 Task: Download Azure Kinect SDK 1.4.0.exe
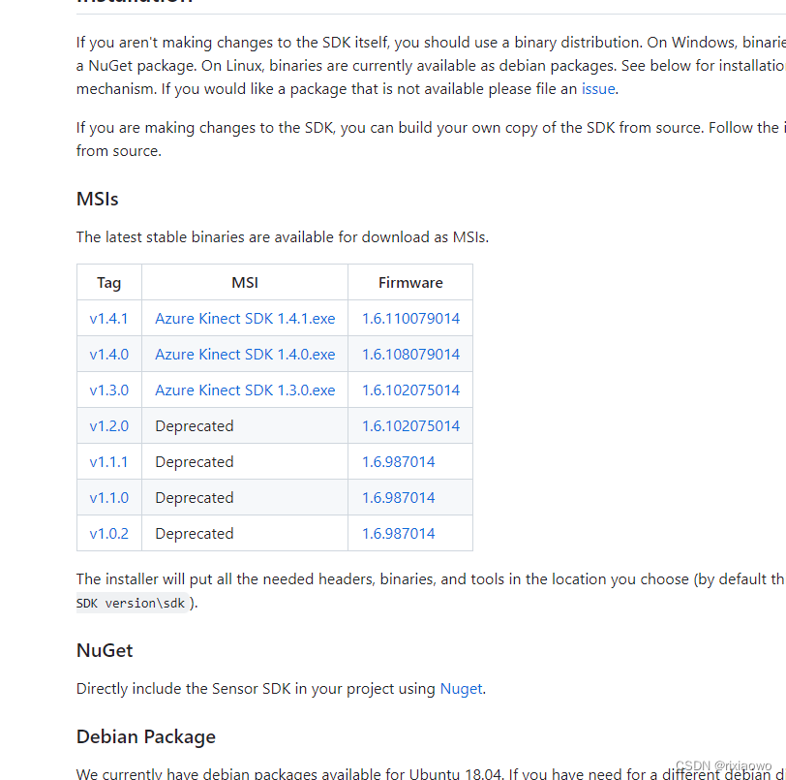coord(245,355)
